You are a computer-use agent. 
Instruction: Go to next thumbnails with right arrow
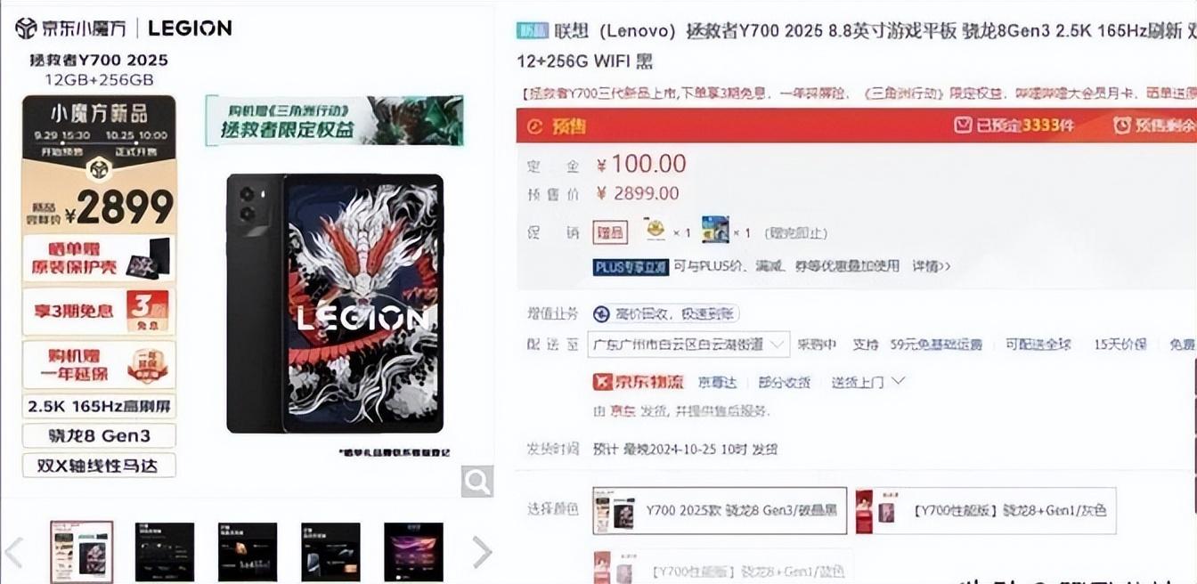[x=481, y=552]
